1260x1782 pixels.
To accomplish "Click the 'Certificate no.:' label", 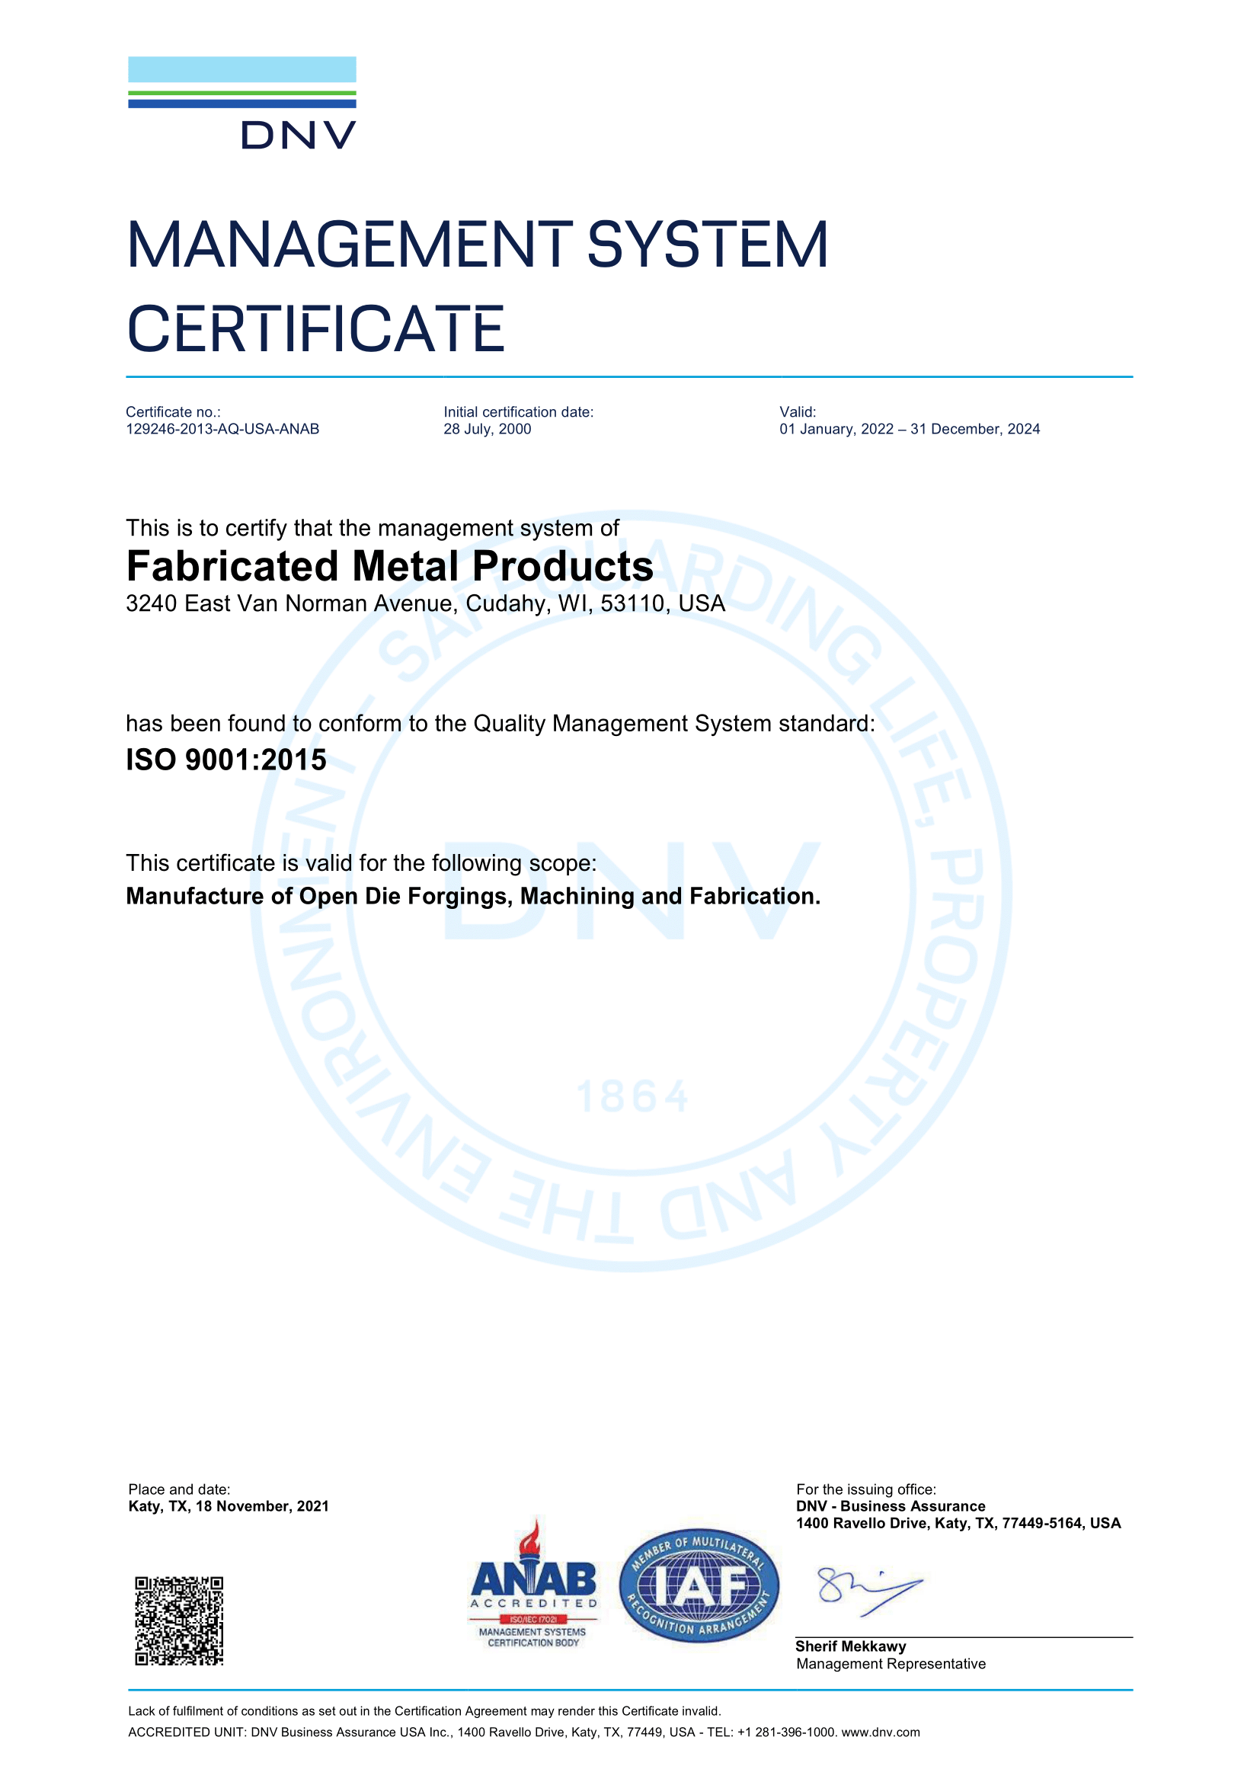I will click(x=173, y=412).
